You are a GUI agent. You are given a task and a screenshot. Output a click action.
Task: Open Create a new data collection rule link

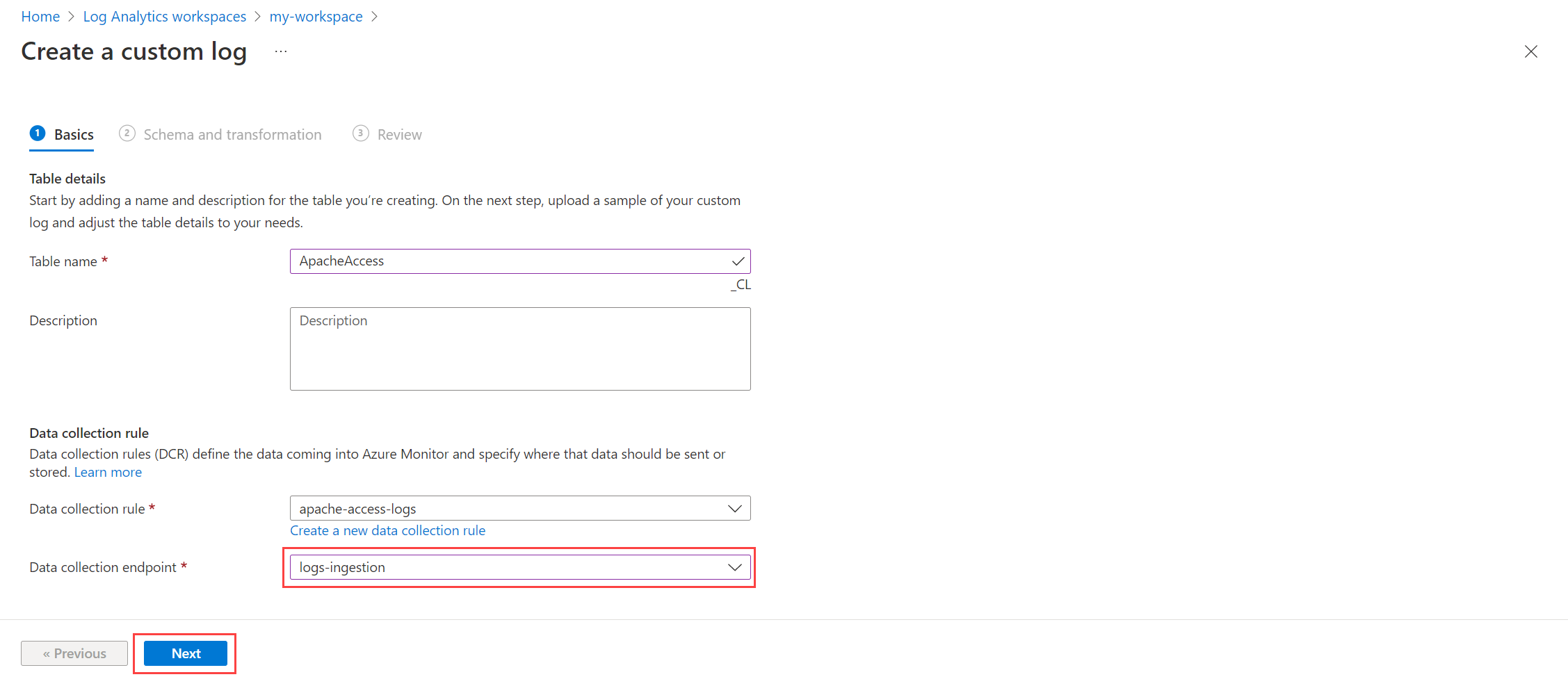387,530
